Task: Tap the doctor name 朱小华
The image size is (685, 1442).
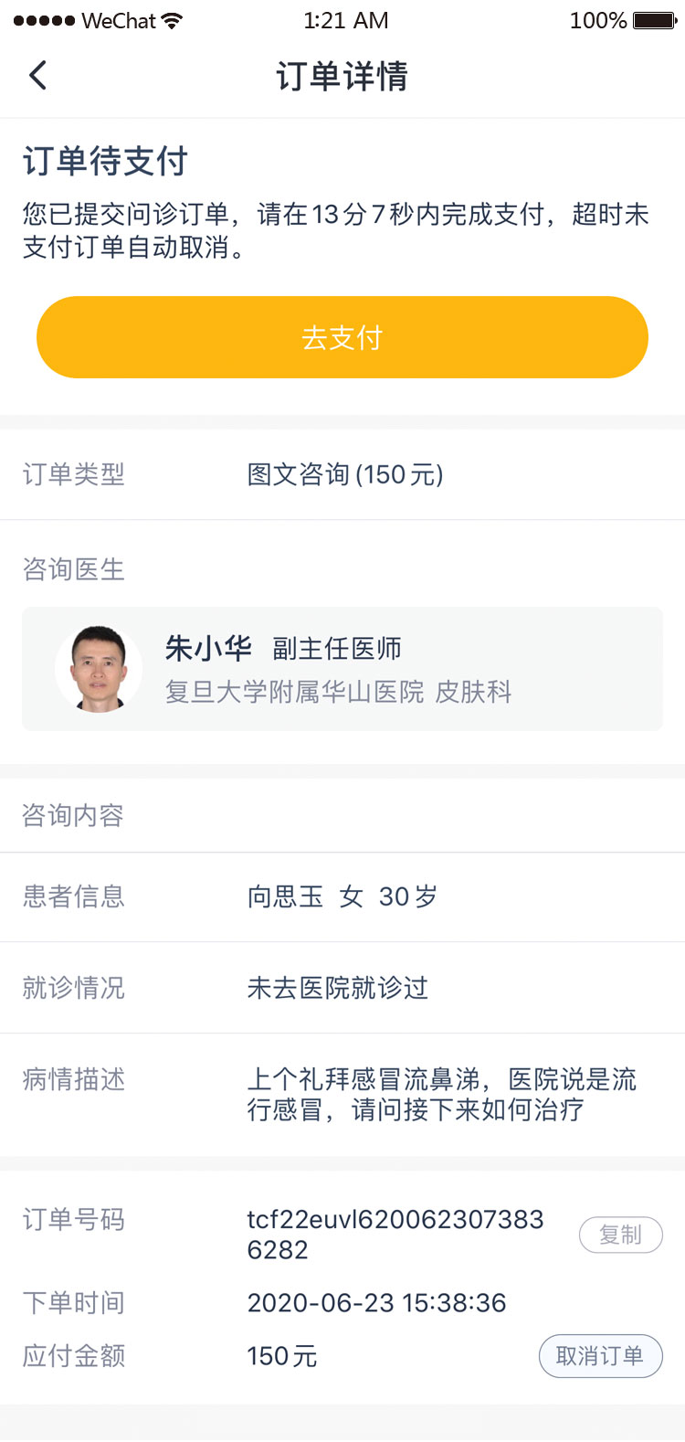Action: tap(208, 649)
